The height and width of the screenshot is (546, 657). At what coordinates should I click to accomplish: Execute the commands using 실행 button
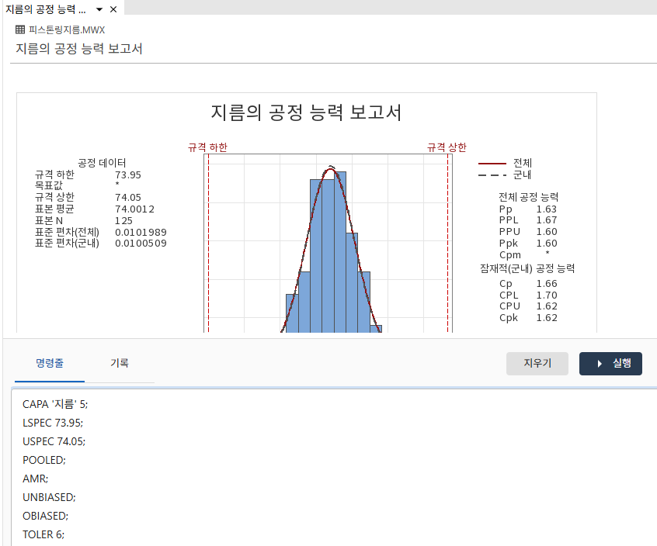pos(610,363)
